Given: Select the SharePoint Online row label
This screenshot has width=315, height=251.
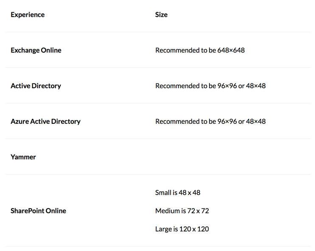Looking at the screenshot, I should (38, 211).
